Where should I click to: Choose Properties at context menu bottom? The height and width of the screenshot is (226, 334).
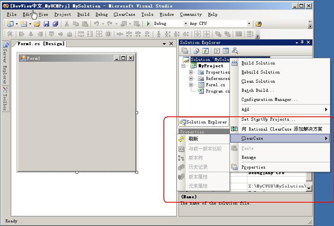(280, 167)
